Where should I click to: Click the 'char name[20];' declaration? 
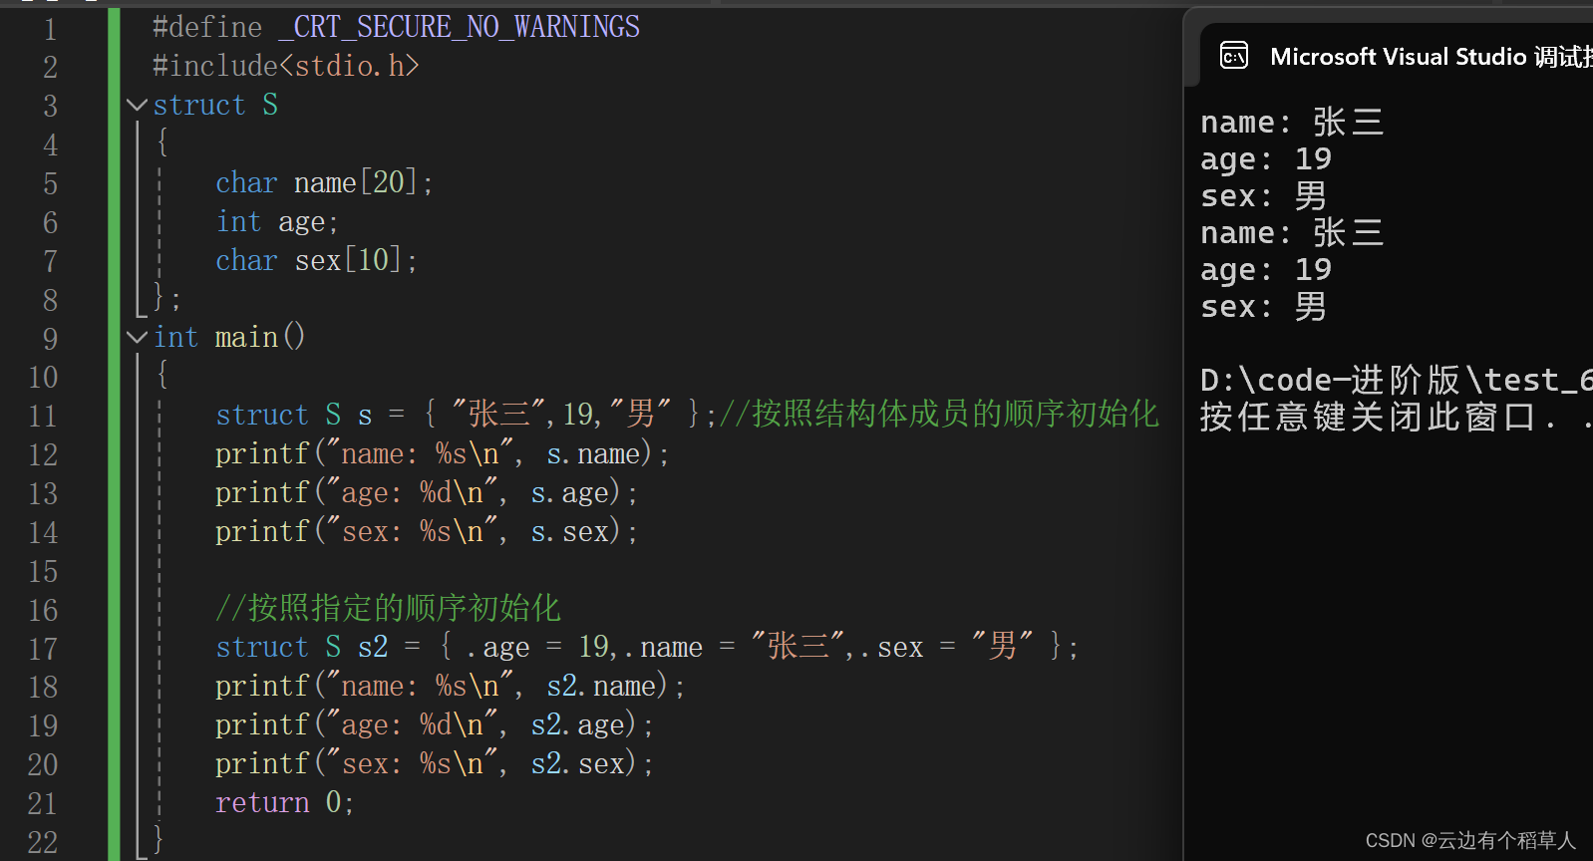tap(325, 182)
